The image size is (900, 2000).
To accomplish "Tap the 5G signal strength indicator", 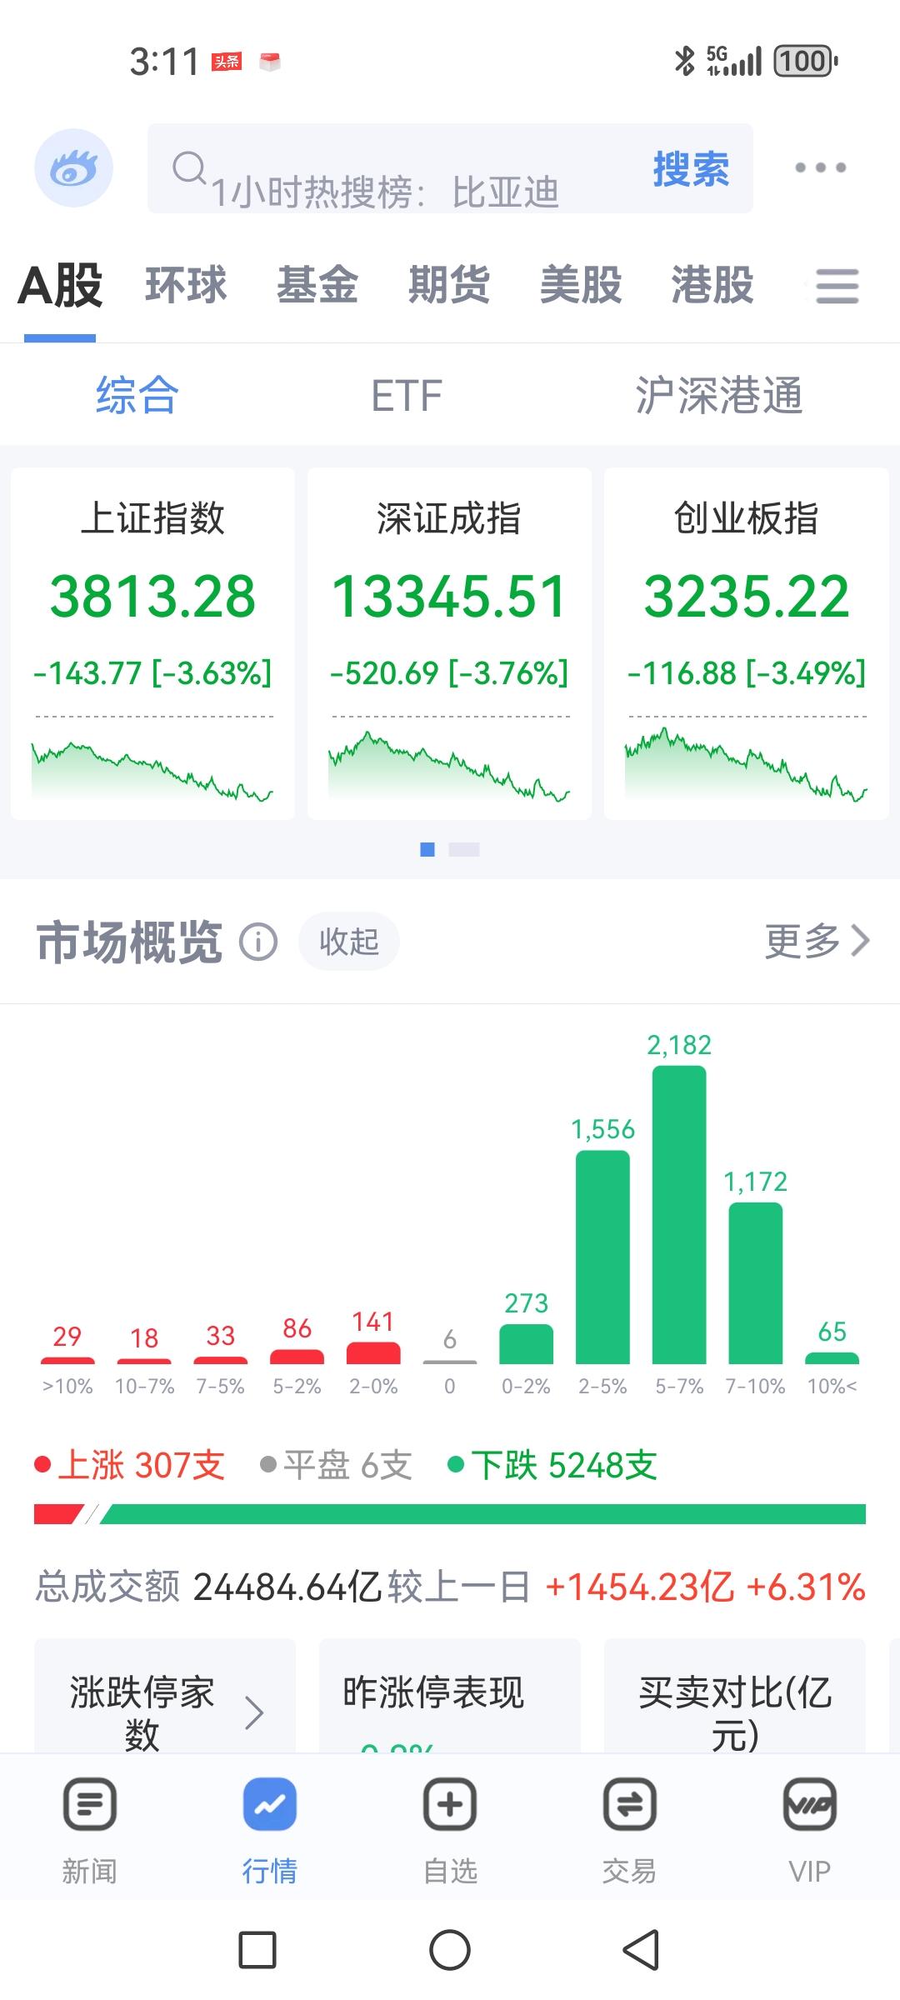I will [x=733, y=61].
